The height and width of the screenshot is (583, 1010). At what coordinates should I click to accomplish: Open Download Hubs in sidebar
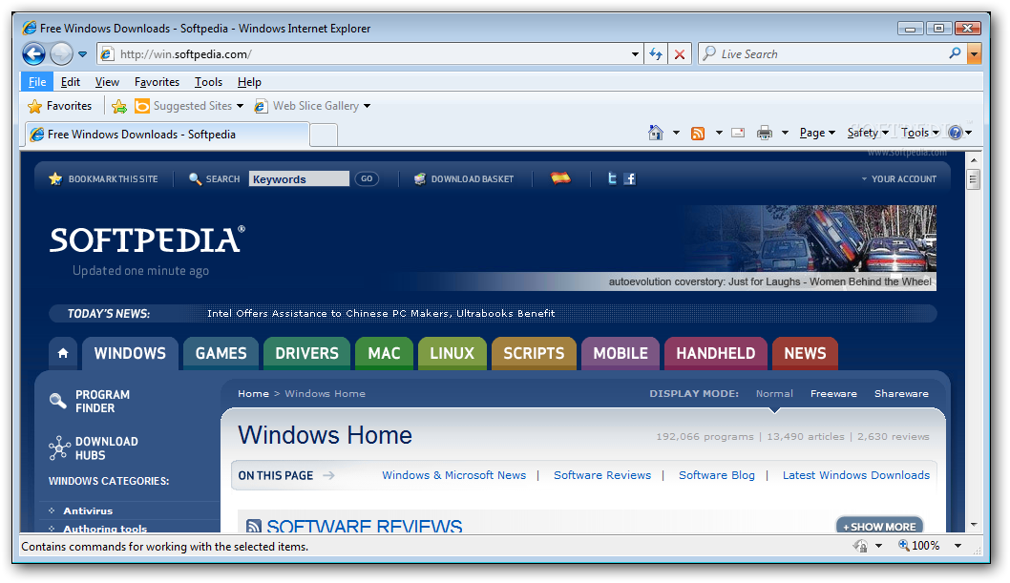click(94, 448)
